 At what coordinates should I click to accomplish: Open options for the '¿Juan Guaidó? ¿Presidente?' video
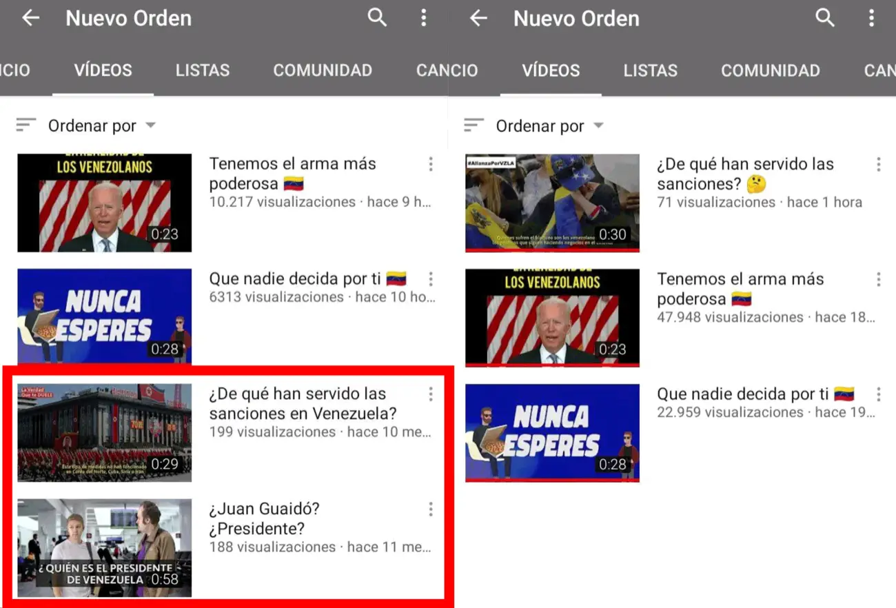[431, 509]
